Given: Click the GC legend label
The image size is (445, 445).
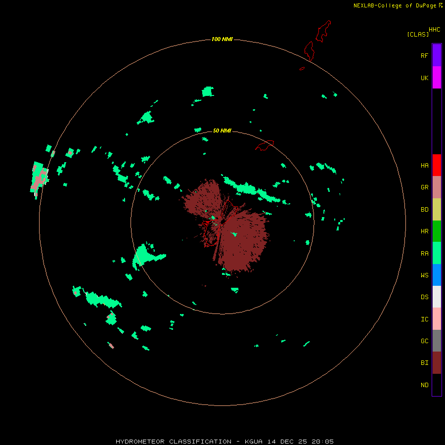Looking at the screenshot, I should pyautogui.click(x=424, y=341).
